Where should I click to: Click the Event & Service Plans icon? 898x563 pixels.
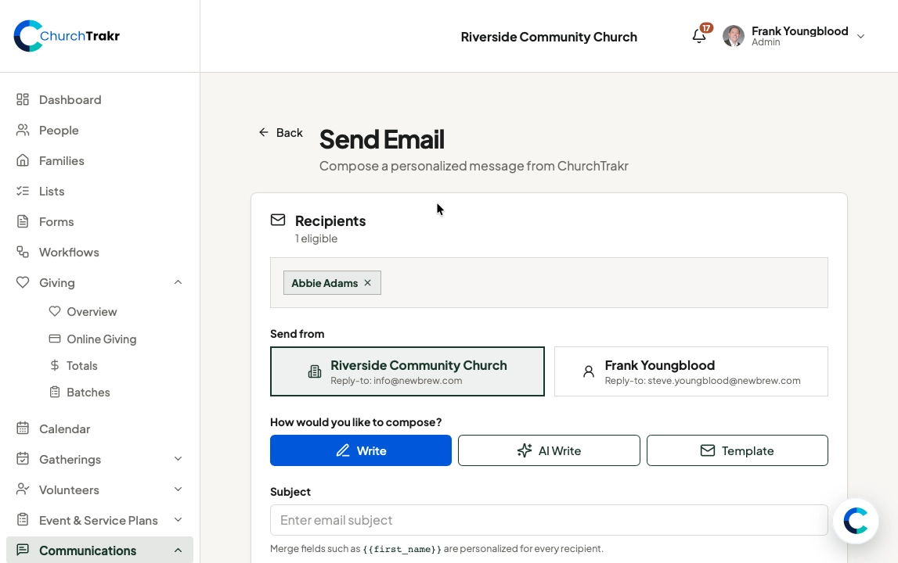pyautogui.click(x=23, y=519)
